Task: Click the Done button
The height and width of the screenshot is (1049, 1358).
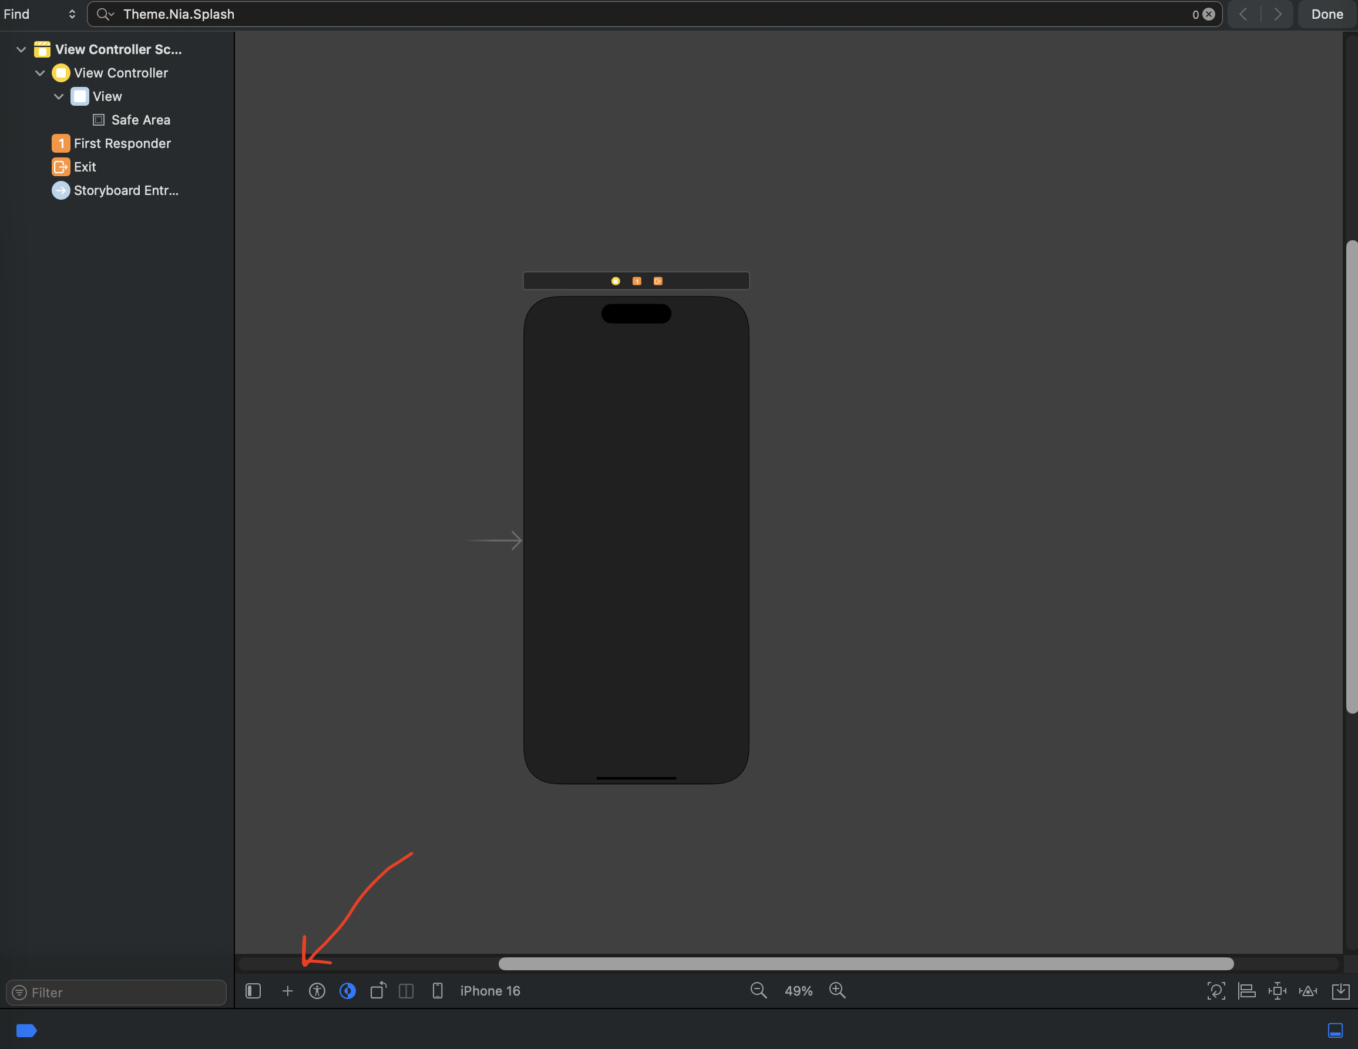Action: click(x=1327, y=14)
